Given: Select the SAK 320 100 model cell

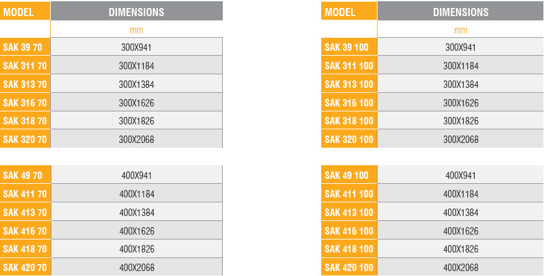Looking at the screenshot, I should 349,139.
